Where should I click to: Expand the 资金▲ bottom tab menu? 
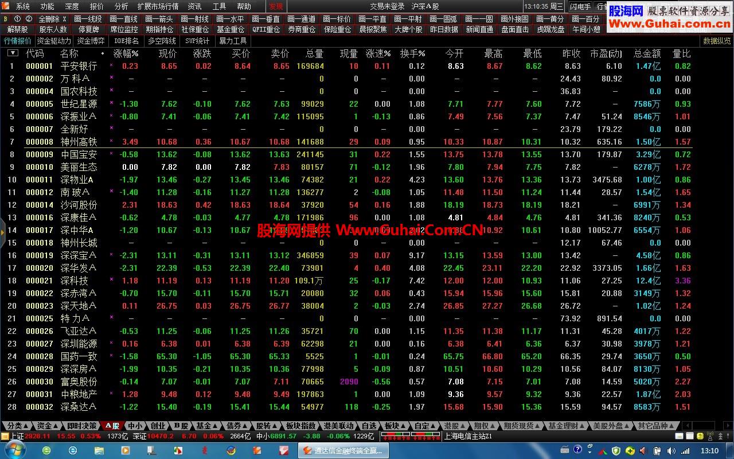[48, 426]
